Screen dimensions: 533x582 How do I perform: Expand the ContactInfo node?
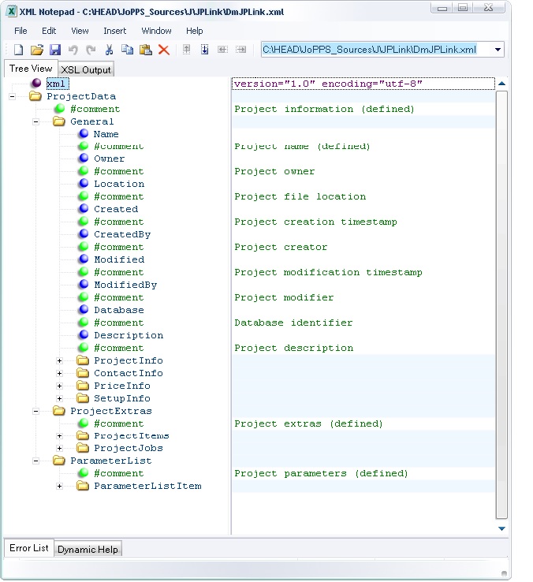(x=59, y=373)
